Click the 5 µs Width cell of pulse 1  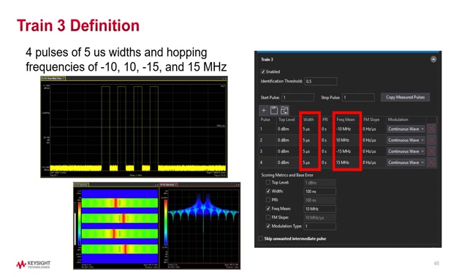point(306,129)
